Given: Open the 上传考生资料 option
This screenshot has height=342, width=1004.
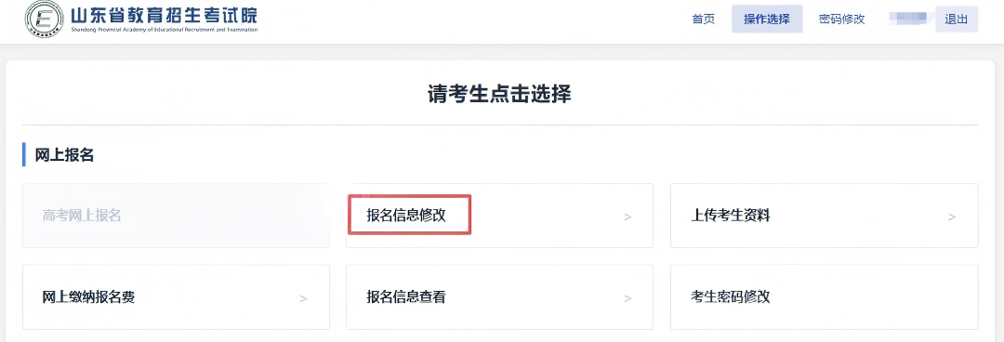Looking at the screenshot, I should pyautogui.click(x=824, y=216).
